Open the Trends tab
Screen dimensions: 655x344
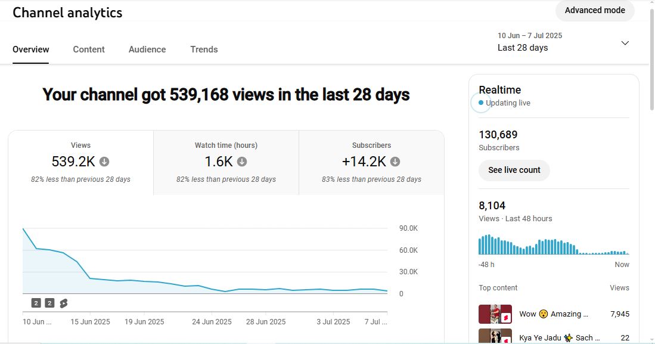click(204, 49)
